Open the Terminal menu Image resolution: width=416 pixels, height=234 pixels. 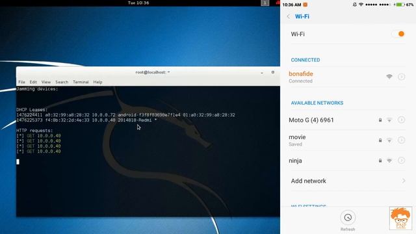(81, 82)
